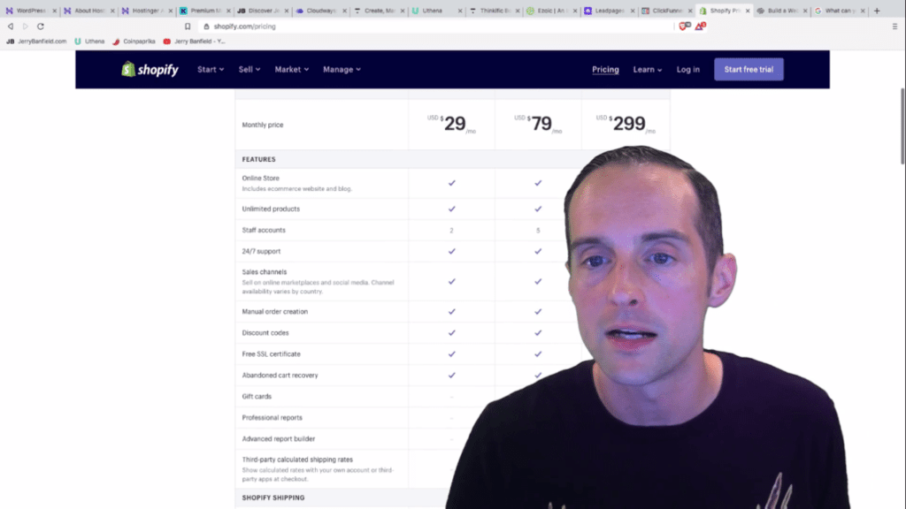Click the "SHOPIFY SHIPPING" section heading

[x=273, y=498]
